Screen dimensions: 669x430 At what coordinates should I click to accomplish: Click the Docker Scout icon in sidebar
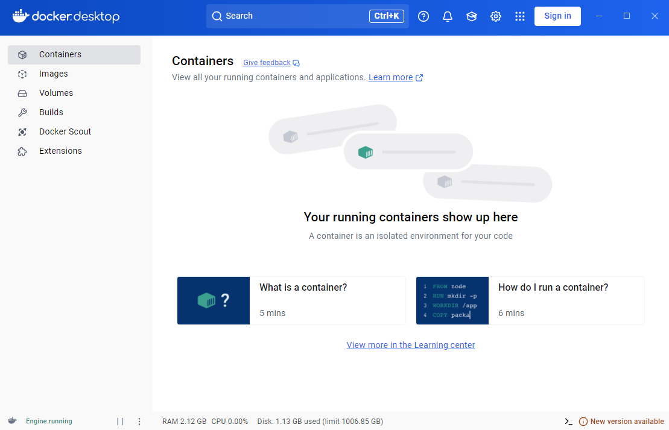pos(22,132)
